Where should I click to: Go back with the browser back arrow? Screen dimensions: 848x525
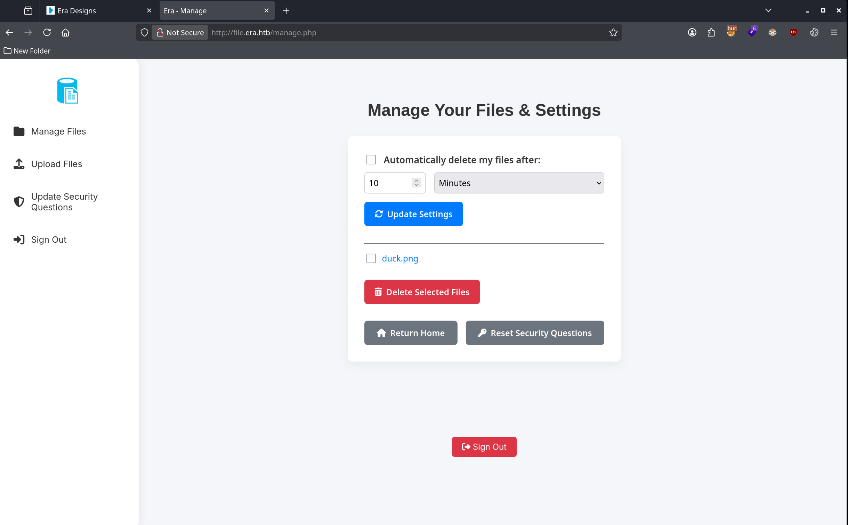pos(9,32)
